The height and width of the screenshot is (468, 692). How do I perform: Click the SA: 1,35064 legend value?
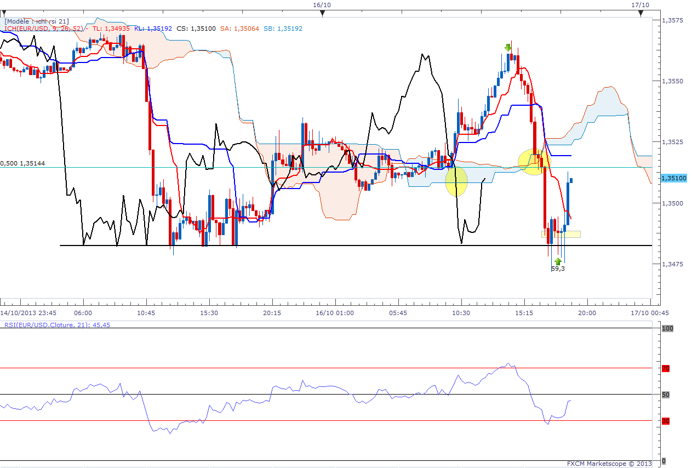point(239,28)
